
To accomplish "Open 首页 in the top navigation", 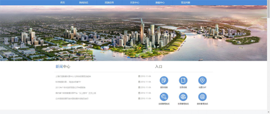I will point(63,3).
